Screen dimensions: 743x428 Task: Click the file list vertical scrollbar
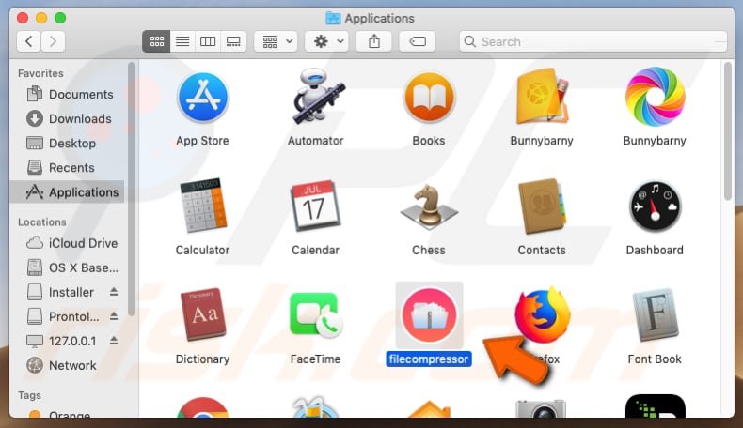click(x=728, y=131)
